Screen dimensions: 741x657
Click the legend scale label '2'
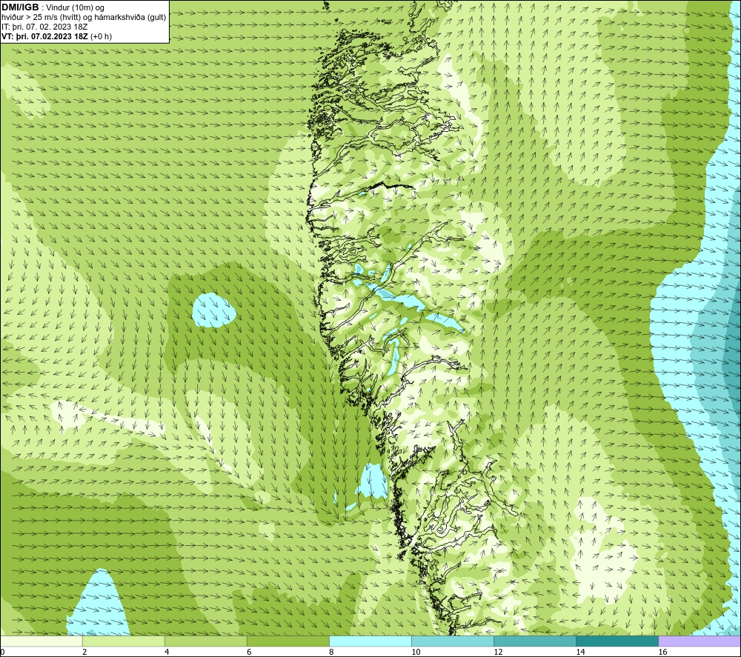[84, 653]
